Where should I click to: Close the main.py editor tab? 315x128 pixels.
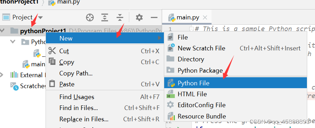pyautogui.click(x=205, y=18)
